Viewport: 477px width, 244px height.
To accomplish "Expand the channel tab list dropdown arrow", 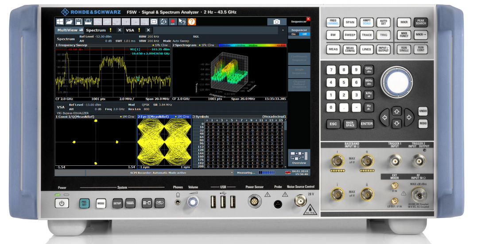I will click(283, 30).
